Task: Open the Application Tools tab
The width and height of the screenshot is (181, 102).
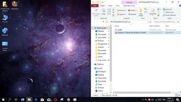Action: click(129, 6)
